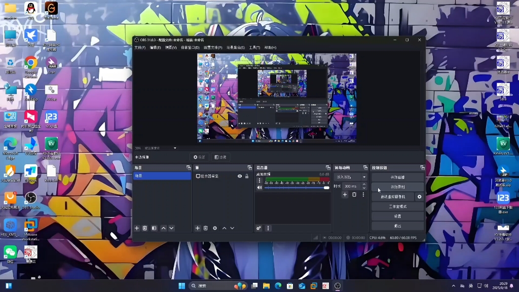Screen dimensions: 519x292
Task: Add a new scene in the 场景 dock
Action: 137,228
